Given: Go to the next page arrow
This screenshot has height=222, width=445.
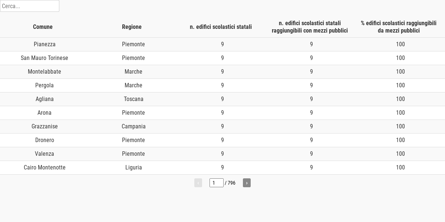Looking at the screenshot, I should point(247,183).
